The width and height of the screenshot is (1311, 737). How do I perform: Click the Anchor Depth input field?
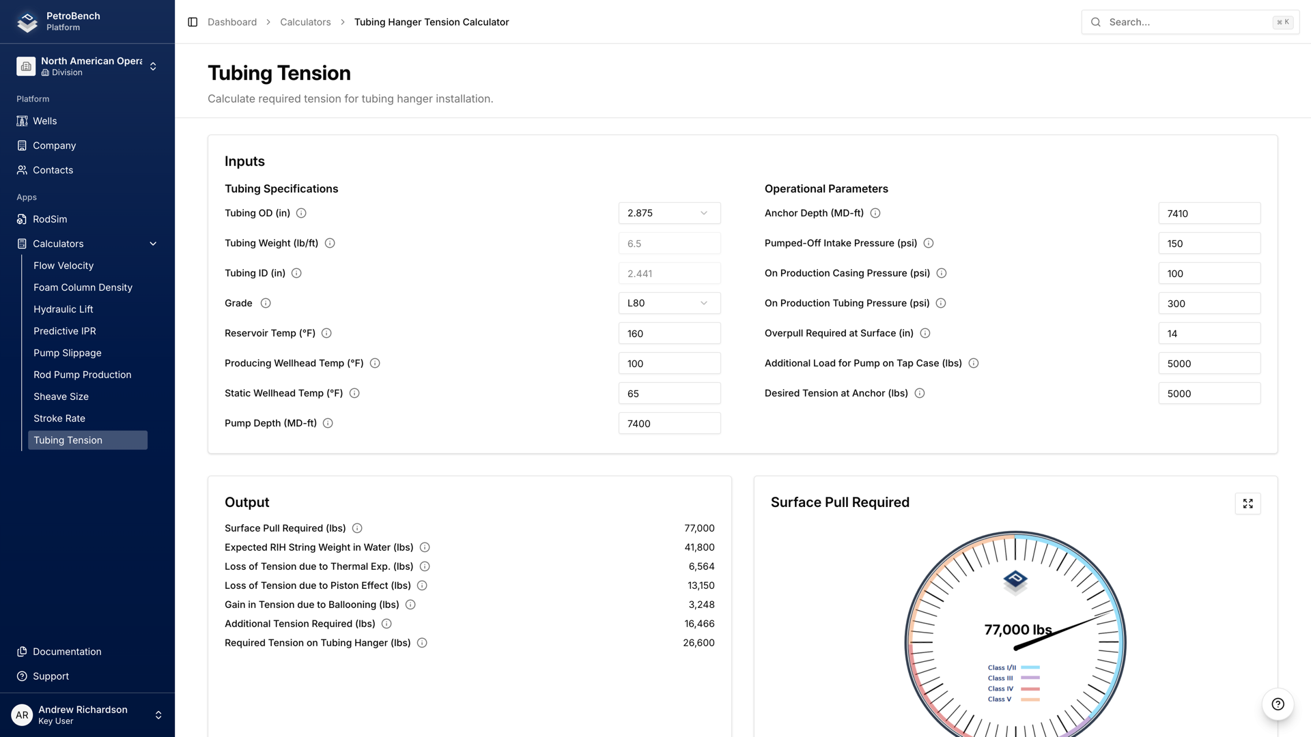(x=1209, y=213)
